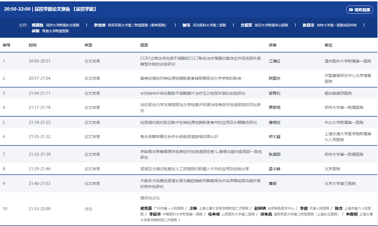The height and width of the screenshot is (226, 378).
Task: Click host name 李龙坤
Action: tap(100, 25)
